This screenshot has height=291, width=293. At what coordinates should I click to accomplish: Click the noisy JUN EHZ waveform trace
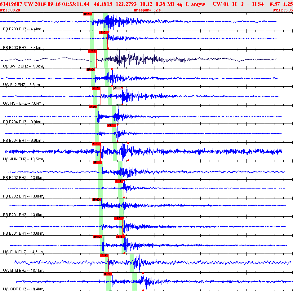click(144, 151)
